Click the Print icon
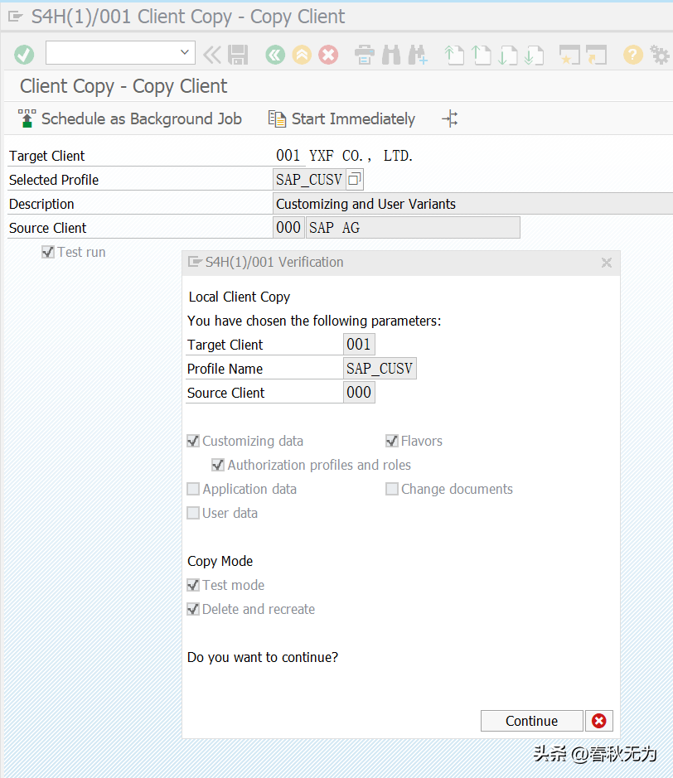This screenshot has height=778, width=673. coord(365,55)
